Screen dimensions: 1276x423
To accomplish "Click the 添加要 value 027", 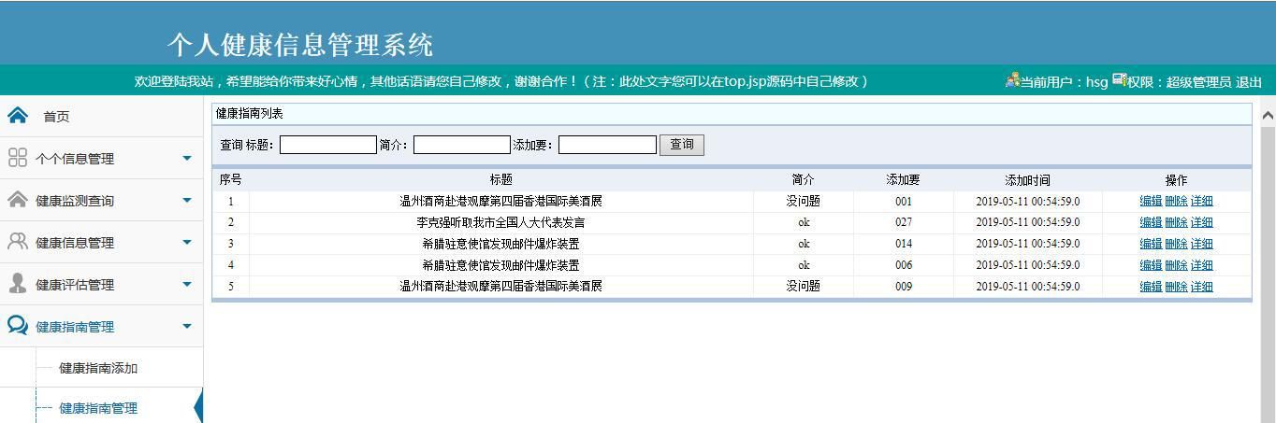I will [903, 222].
